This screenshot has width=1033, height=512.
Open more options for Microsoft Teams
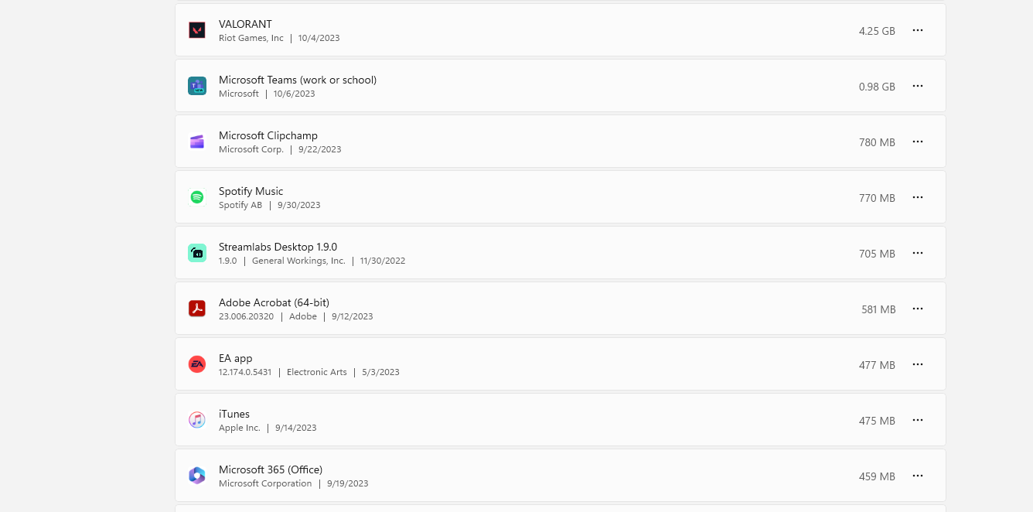tap(918, 86)
